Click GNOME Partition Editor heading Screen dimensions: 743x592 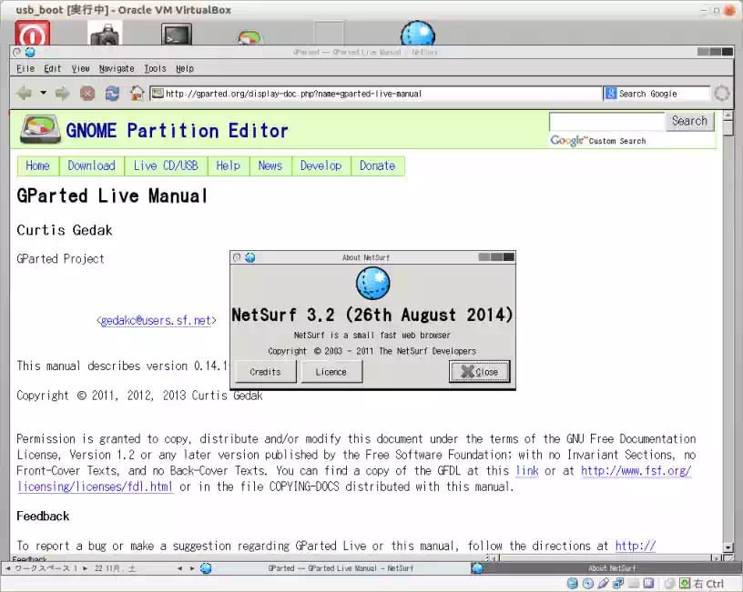point(177,131)
